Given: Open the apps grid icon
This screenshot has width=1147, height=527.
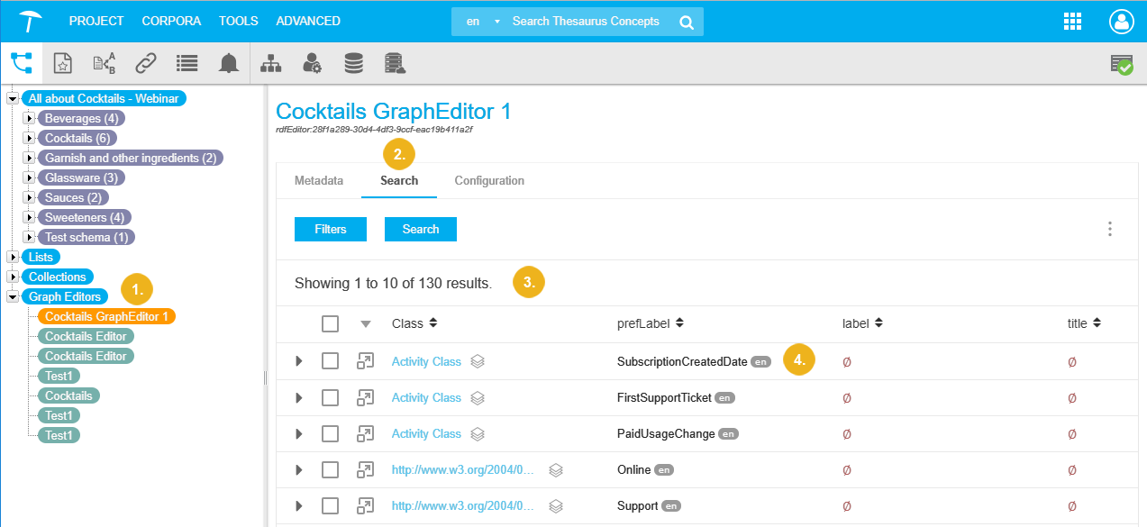Looking at the screenshot, I should 1072,22.
